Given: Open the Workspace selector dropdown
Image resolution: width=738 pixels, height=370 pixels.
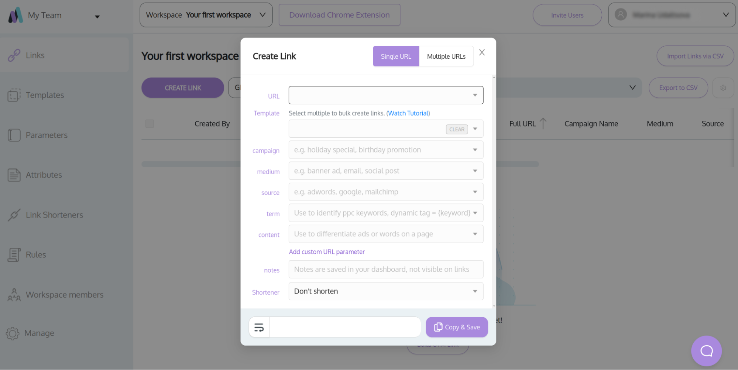Looking at the screenshot, I should [x=206, y=15].
